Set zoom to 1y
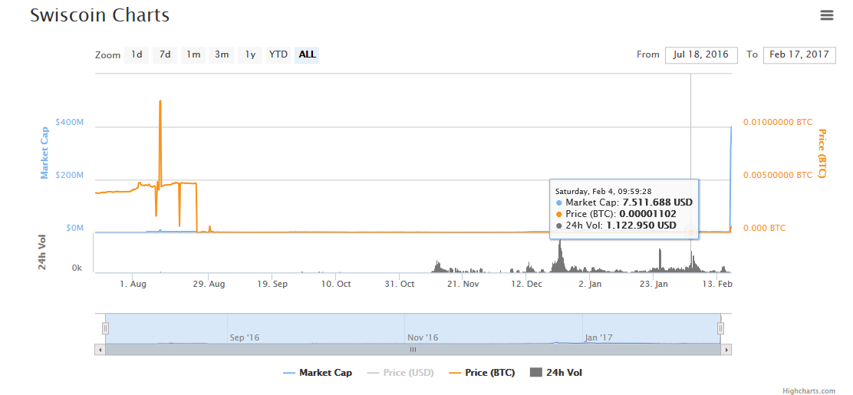This screenshot has height=395, width=853. 250,55
